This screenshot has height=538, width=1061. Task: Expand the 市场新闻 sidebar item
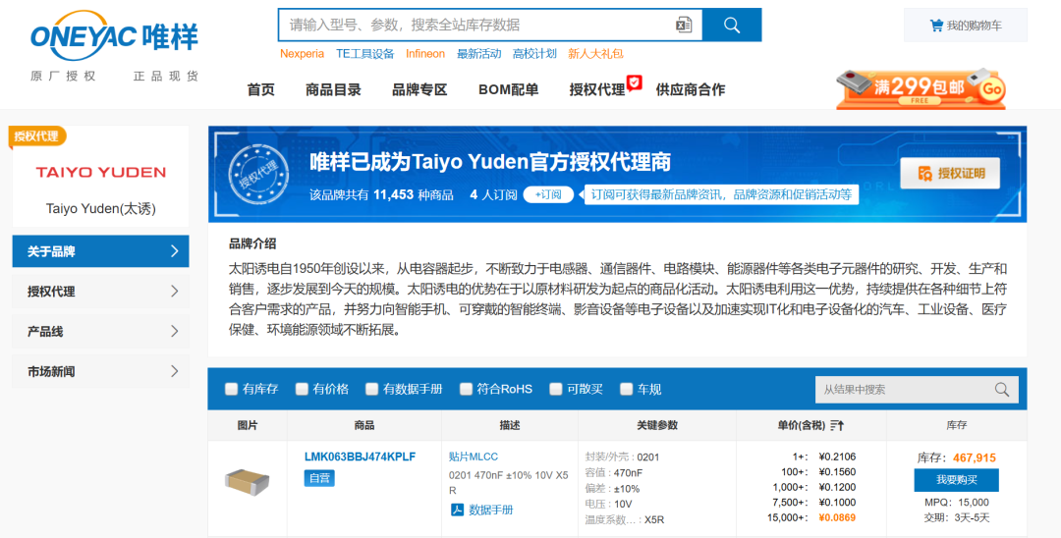[100, 371]
